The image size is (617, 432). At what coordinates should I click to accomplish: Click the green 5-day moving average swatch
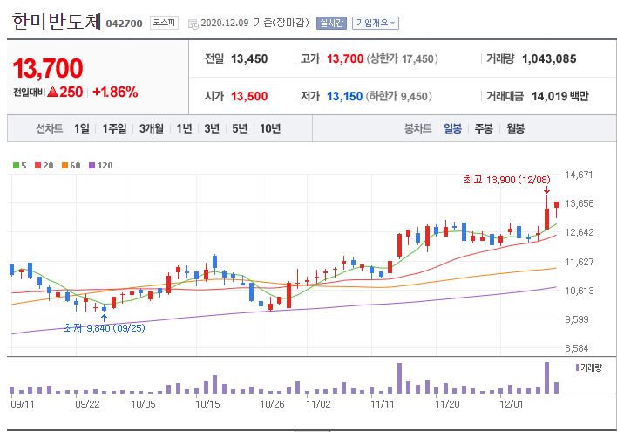click(16, 166)
